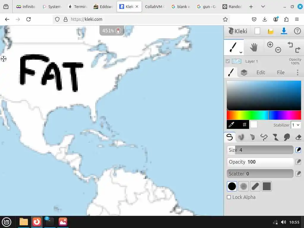
Task: Select the Chemy brush type
Action: (275, 137)
